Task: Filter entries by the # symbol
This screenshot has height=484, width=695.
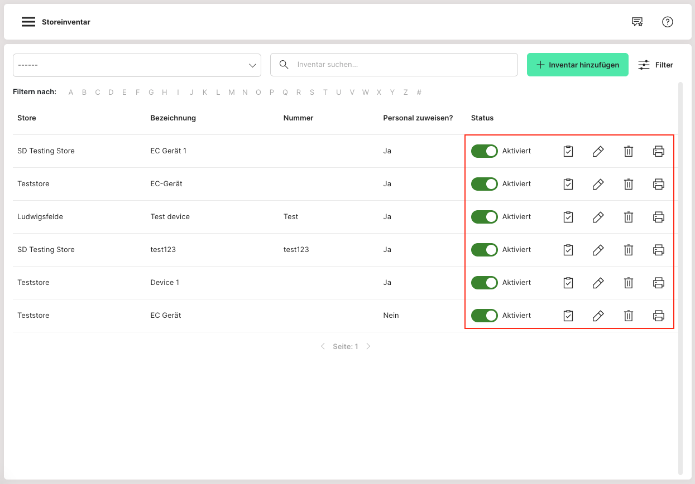Action: point(419,93)
